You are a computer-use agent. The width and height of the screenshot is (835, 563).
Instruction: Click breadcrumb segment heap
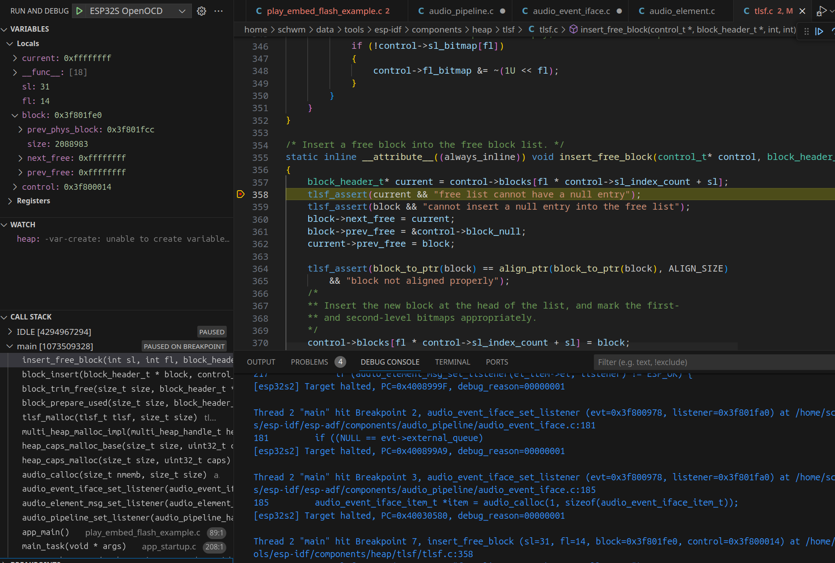482,30
